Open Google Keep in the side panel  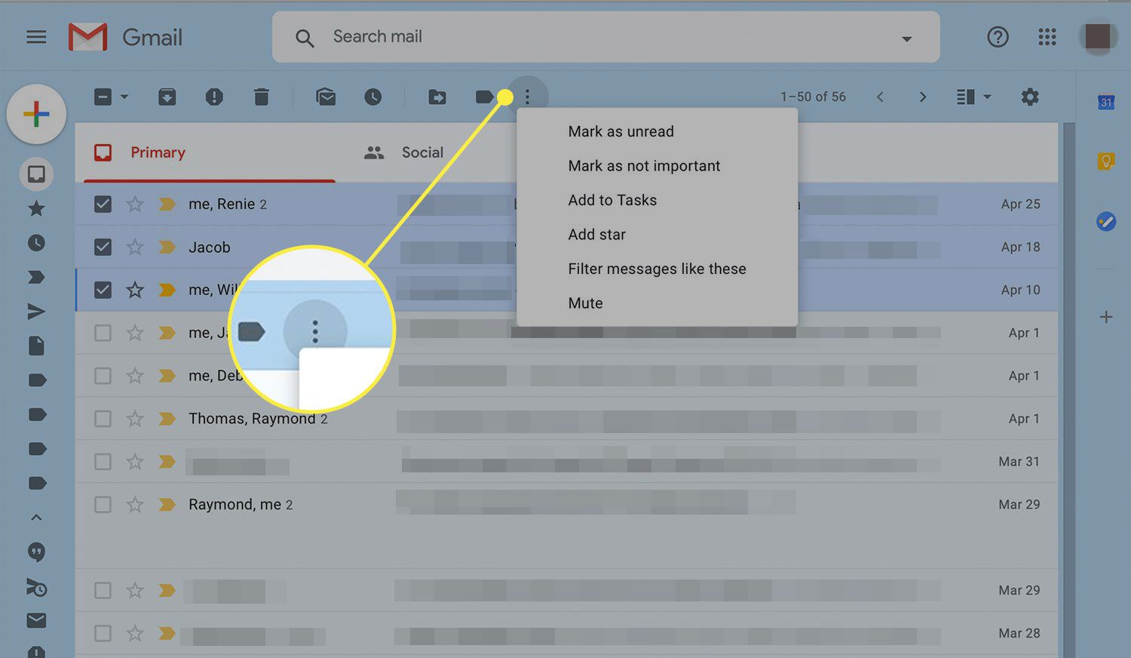point(1105,161)
